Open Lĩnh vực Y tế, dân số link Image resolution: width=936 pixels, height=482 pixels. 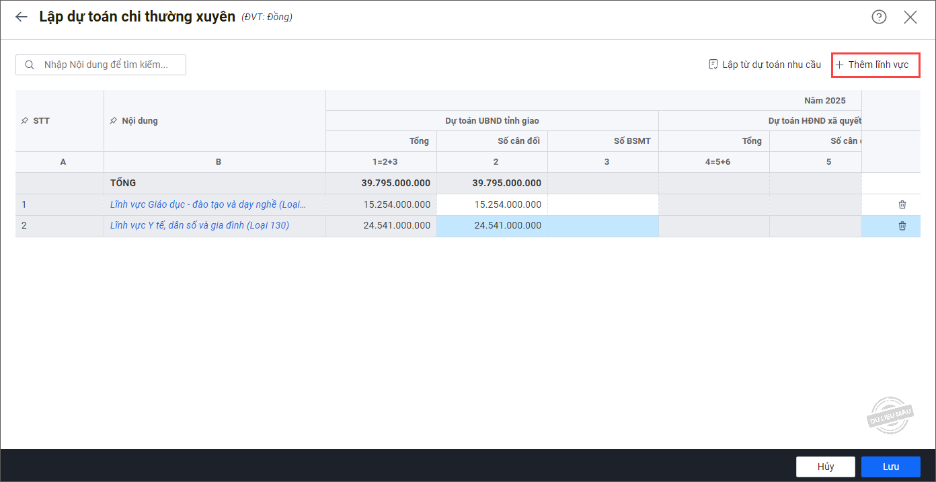coord(200,226)
